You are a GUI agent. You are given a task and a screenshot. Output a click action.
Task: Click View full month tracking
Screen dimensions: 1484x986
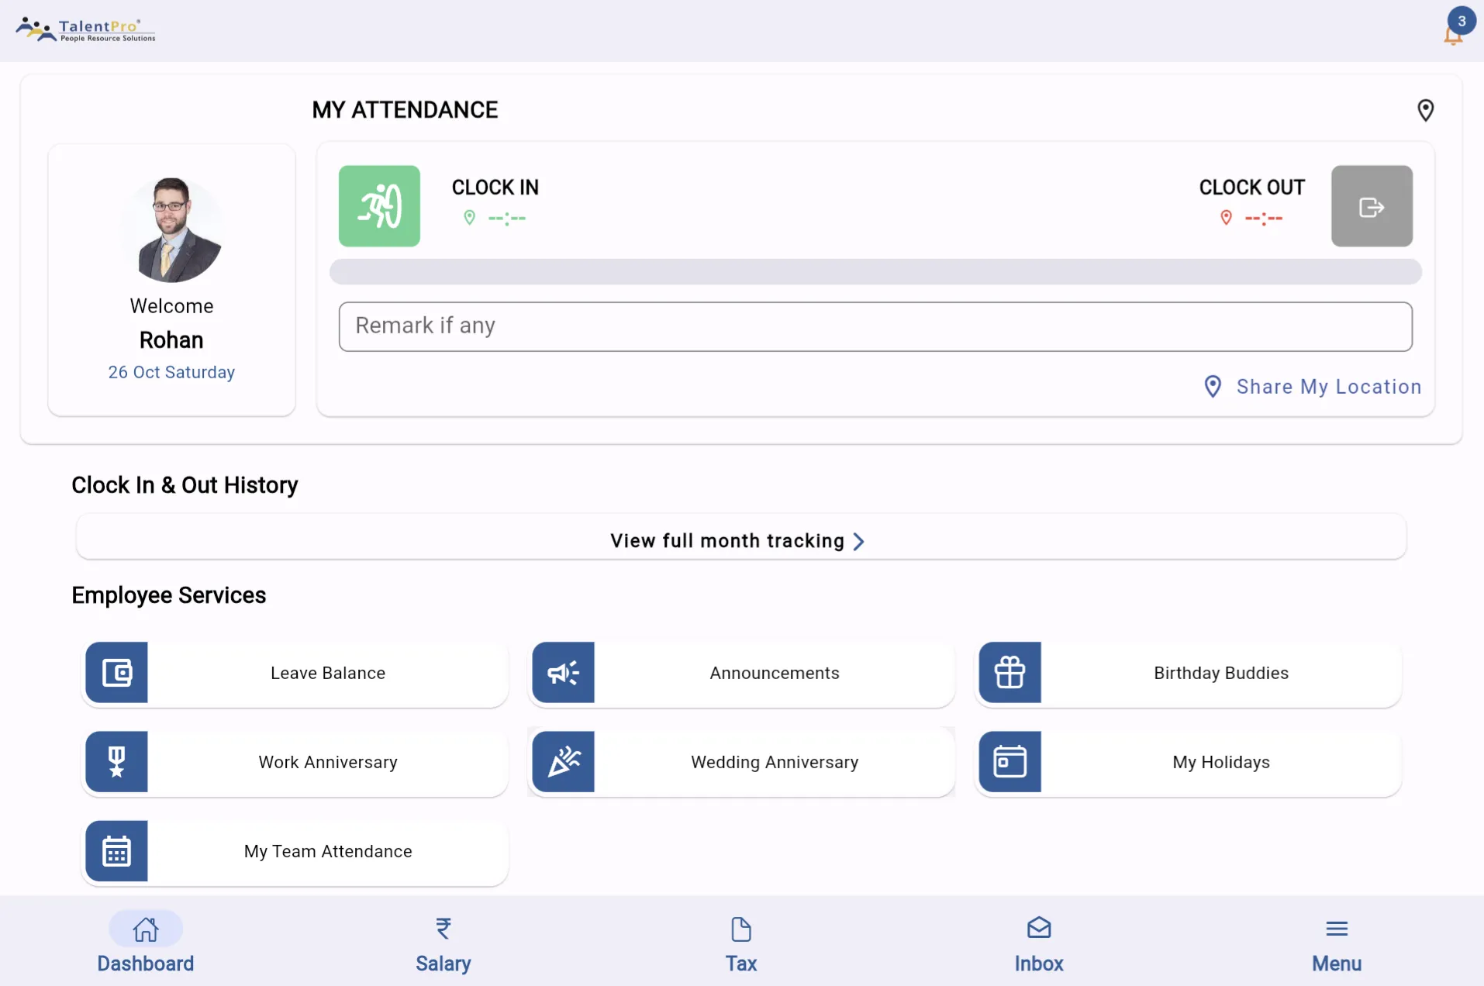click(x=741, y=536)
